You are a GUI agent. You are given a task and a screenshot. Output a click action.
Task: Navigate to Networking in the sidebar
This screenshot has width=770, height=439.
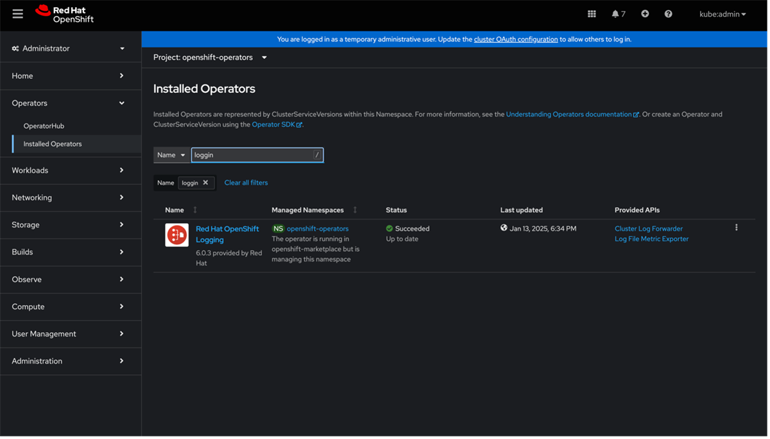tap(32, 197)
